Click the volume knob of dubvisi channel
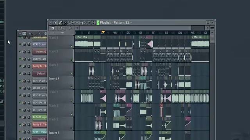The width and height of the screenshot is (250, 140). coord(29,59)
